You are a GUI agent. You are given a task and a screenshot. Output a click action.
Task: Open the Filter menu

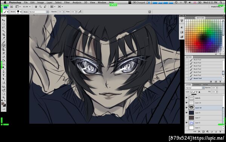(x=67, y=2)
